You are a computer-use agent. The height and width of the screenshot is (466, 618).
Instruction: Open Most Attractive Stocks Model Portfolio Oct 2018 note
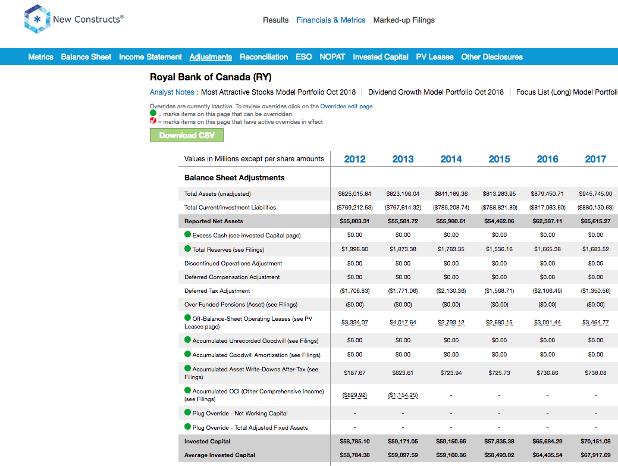click(278, 92)
